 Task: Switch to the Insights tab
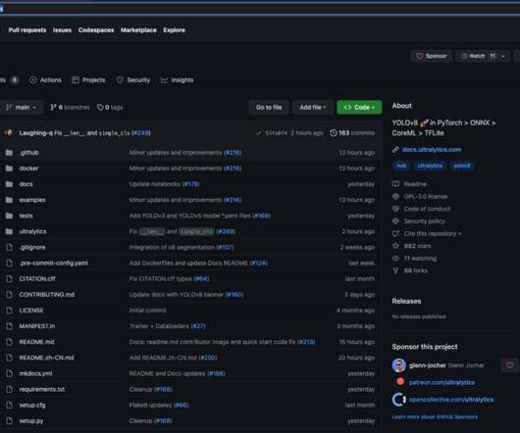point(177,80)
